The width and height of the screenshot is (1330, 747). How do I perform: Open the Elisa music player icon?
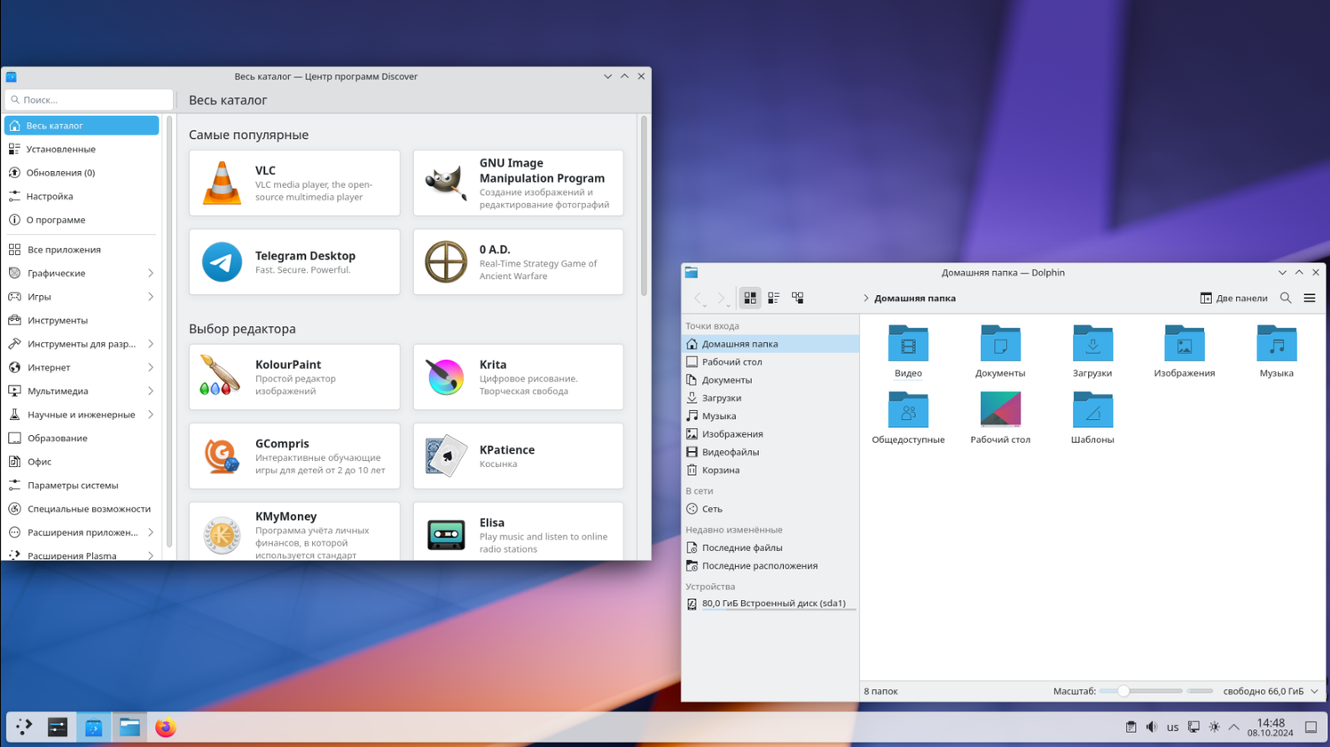[x=446, y=535]
